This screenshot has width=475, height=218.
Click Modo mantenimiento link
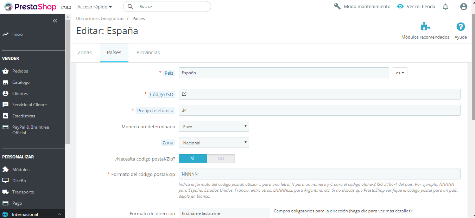tap(367, 6)
